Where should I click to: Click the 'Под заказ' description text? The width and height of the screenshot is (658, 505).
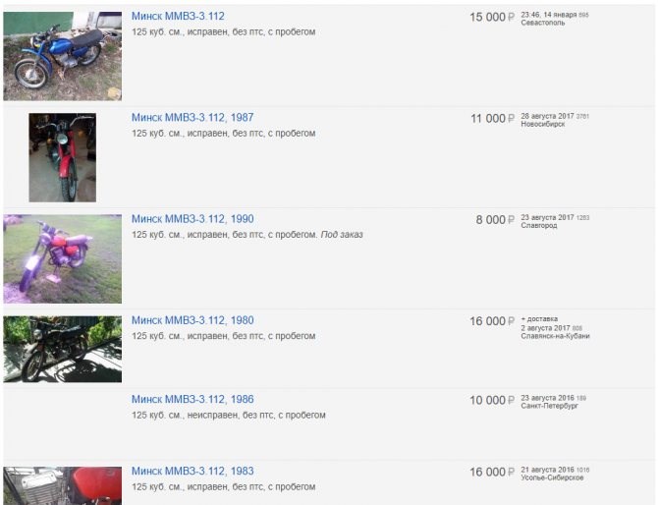pos(342,235)
